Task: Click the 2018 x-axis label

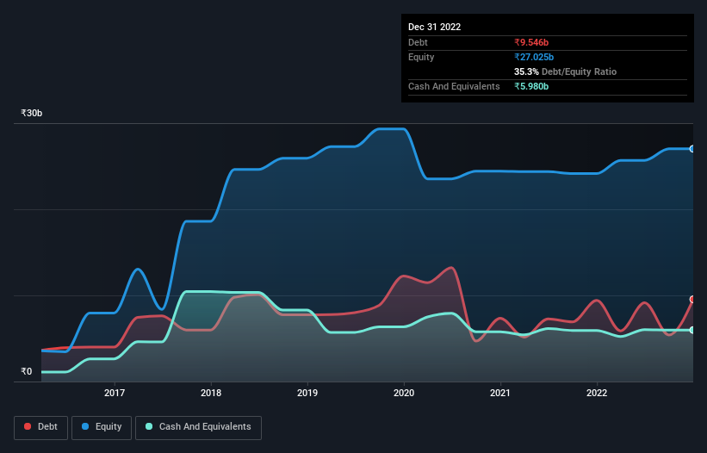Action: point(211,393)
